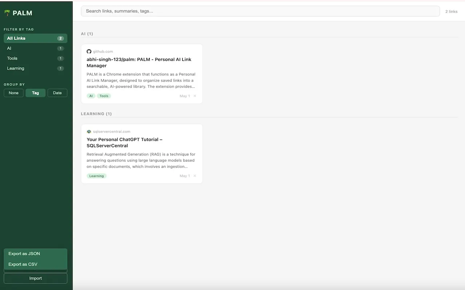Show All Links in the sidebar
Screen dimensions: 465x290
click(36, 38)
